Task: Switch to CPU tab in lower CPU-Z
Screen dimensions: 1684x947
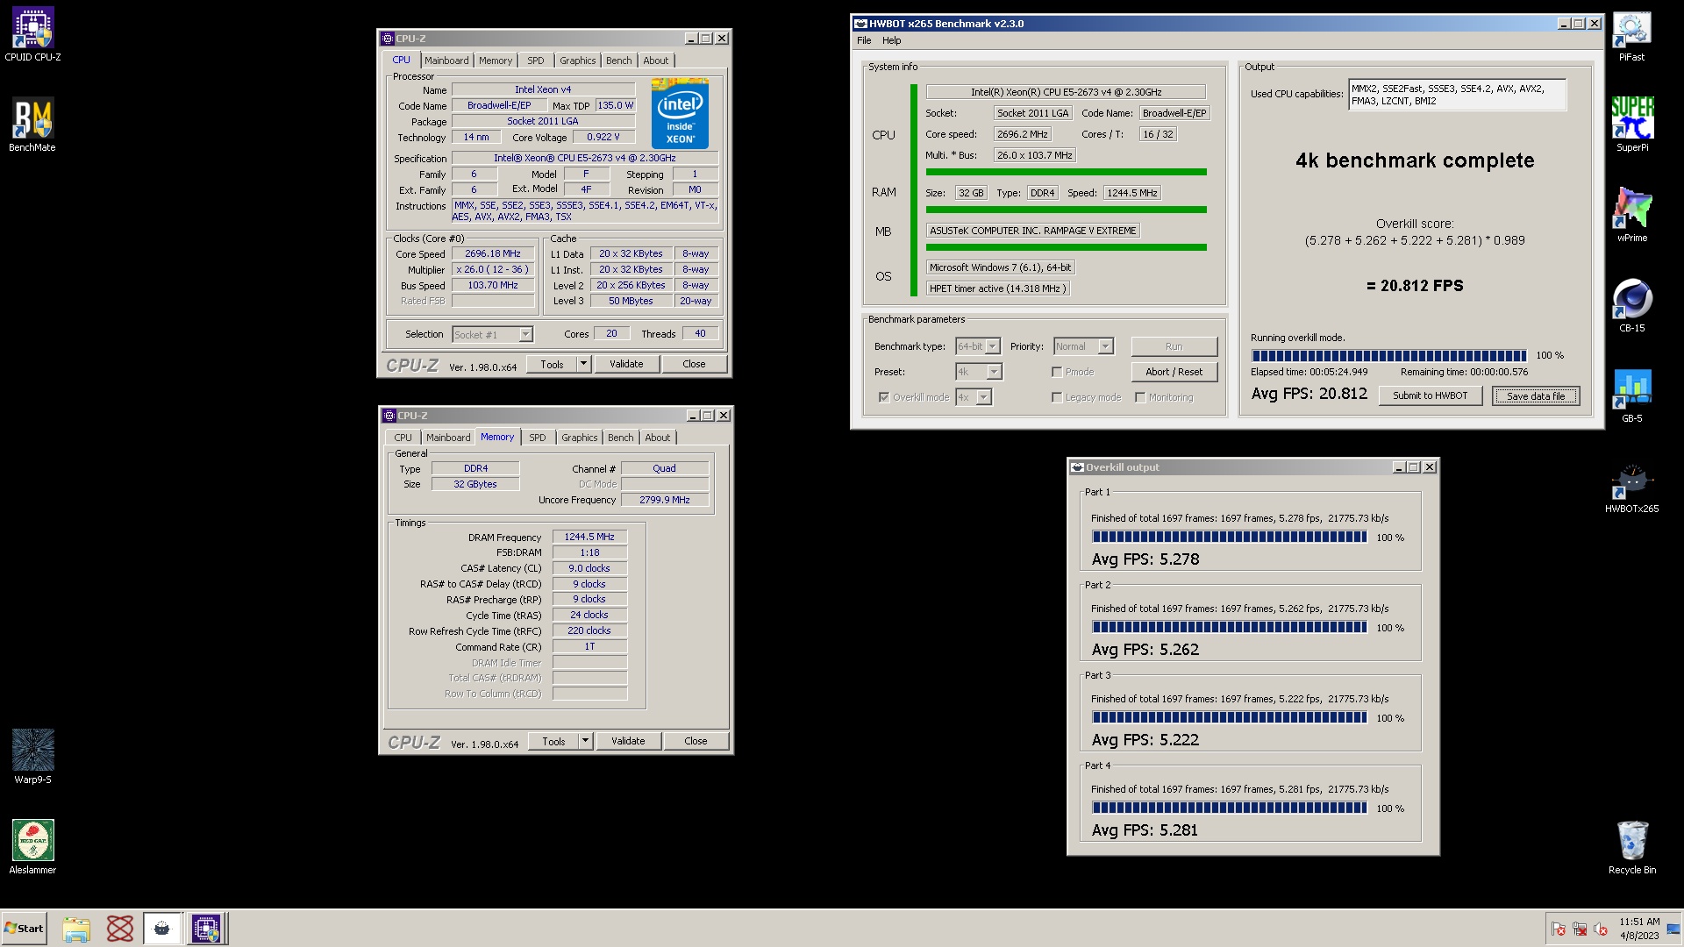Action: pos(403,438)
